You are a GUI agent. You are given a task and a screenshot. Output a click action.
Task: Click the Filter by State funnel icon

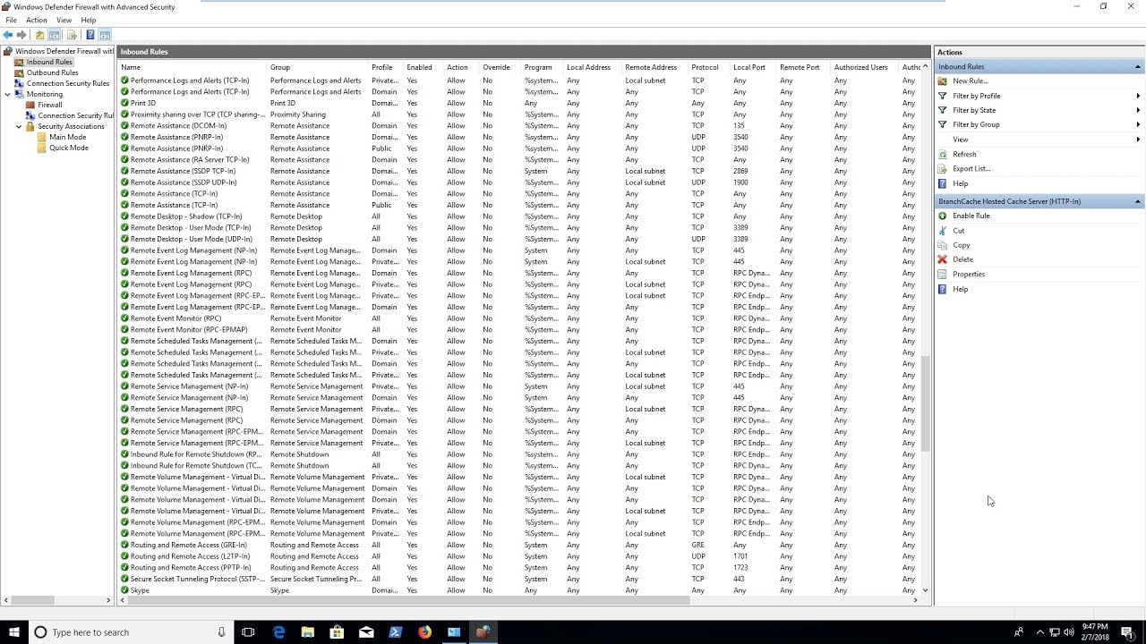coord(942,110)
